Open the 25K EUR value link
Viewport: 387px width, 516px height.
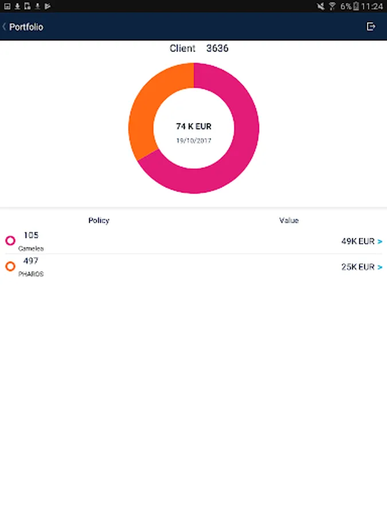(358, 267)
